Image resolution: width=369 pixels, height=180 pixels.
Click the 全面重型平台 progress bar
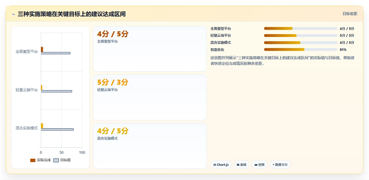click(301, 28)
